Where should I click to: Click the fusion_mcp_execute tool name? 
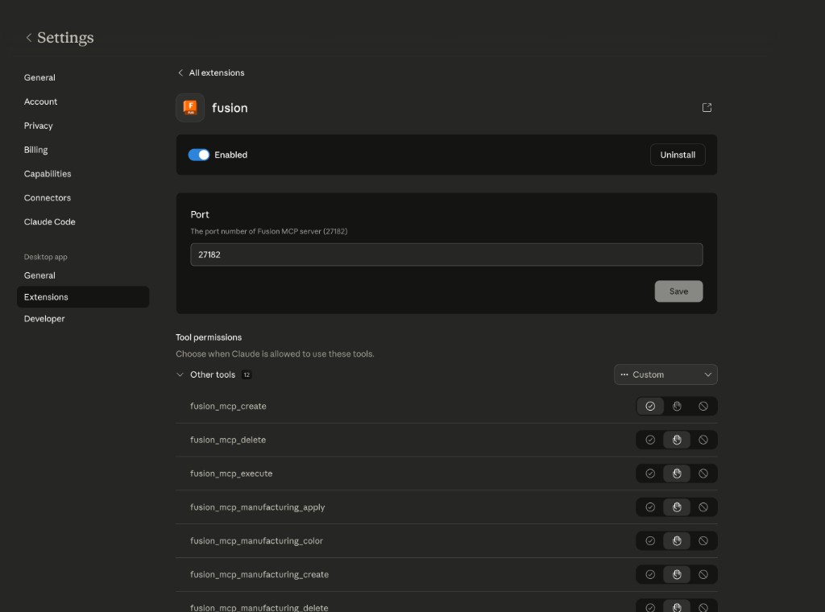point(231,473)
